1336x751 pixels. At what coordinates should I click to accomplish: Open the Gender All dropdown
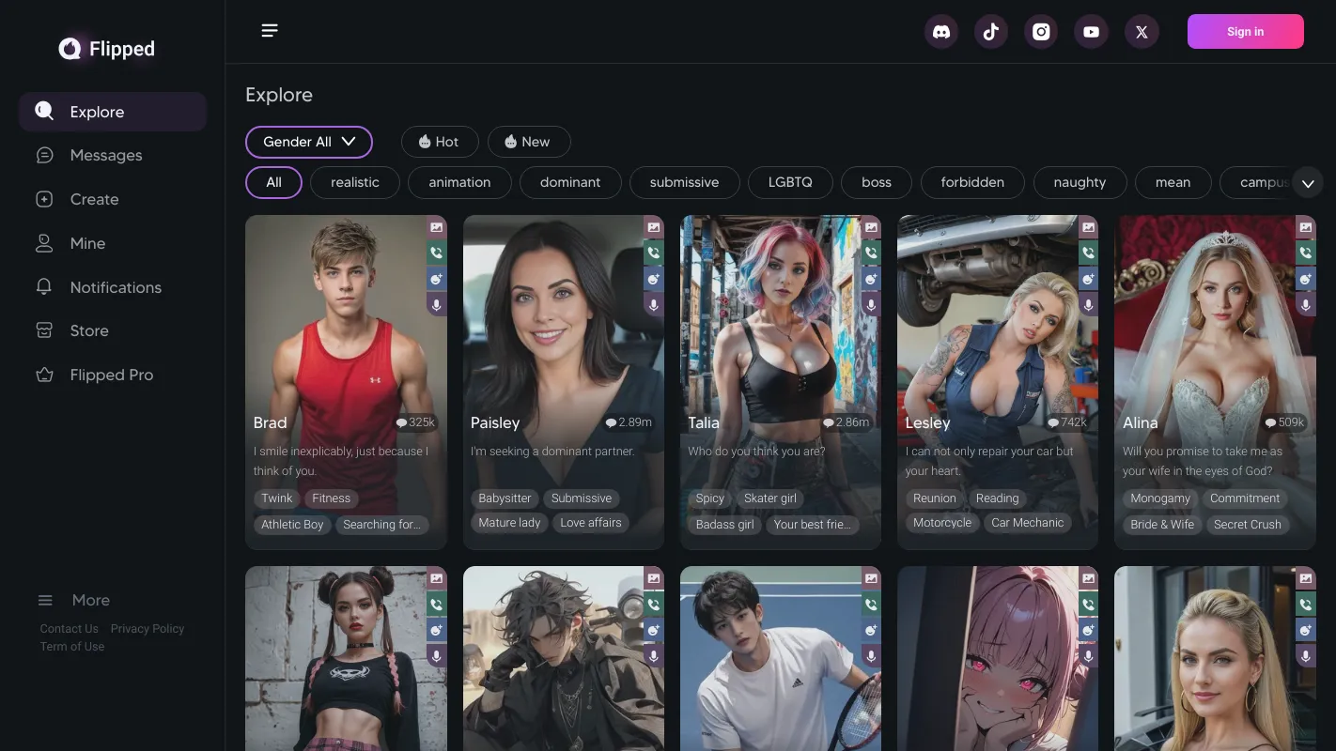click(x=309, y=141)
